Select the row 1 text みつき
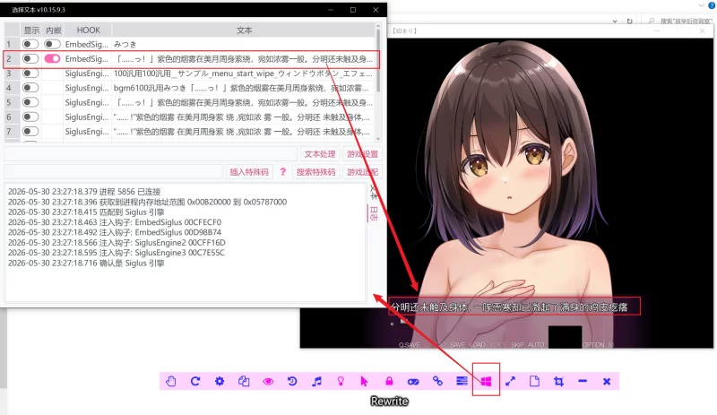The height and width of the screenshot is (415, 717). pos(125,45)
